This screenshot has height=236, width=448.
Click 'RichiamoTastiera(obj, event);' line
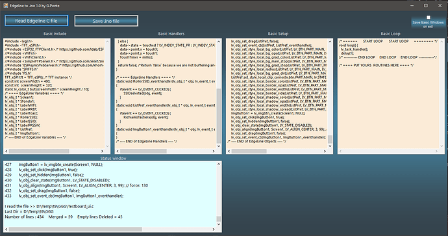pos(145,117)
